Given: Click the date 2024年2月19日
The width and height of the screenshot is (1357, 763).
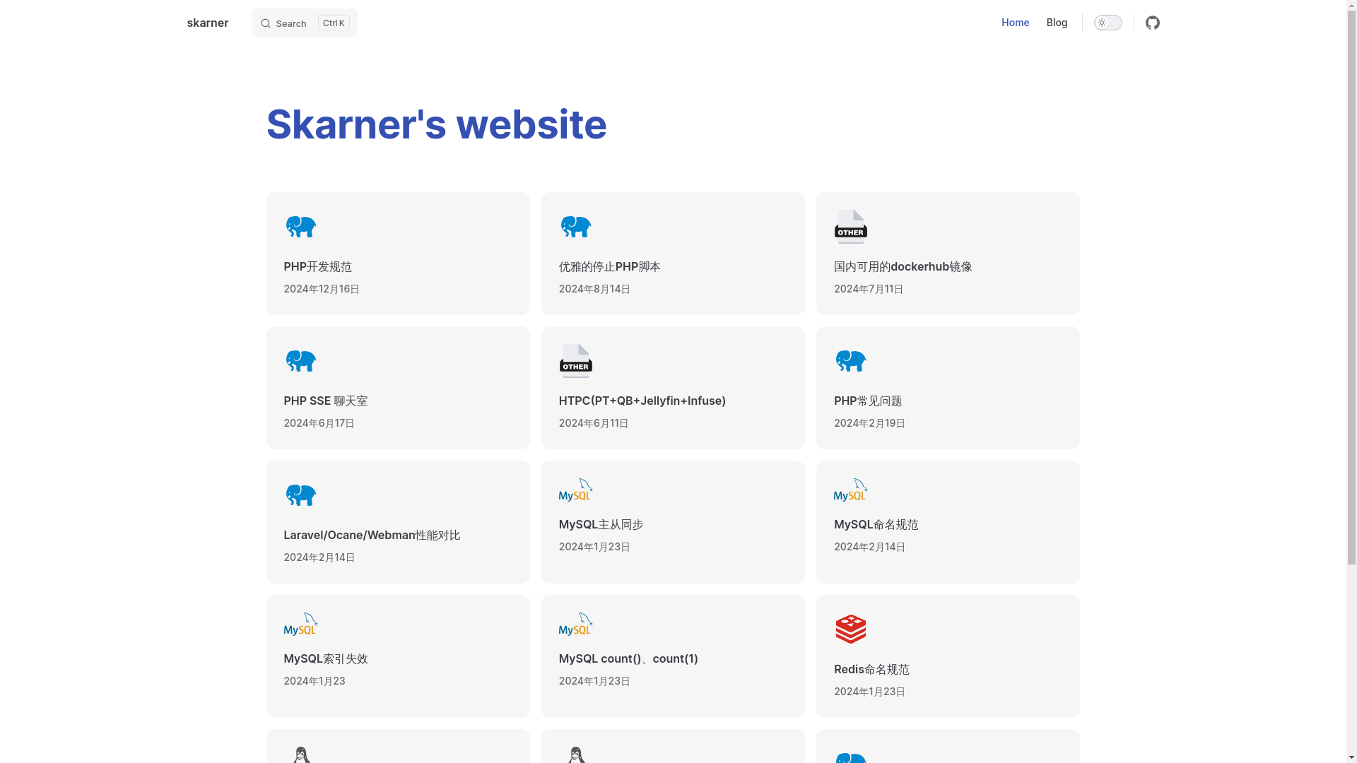Looking at the screenshot, I should pos(869,423).
